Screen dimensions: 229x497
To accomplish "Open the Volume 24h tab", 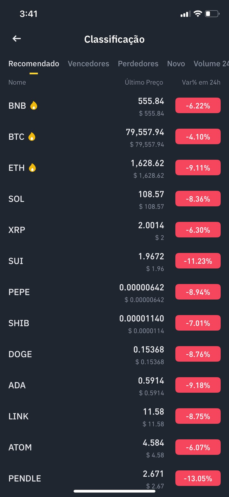I will (x=211, y=64).
